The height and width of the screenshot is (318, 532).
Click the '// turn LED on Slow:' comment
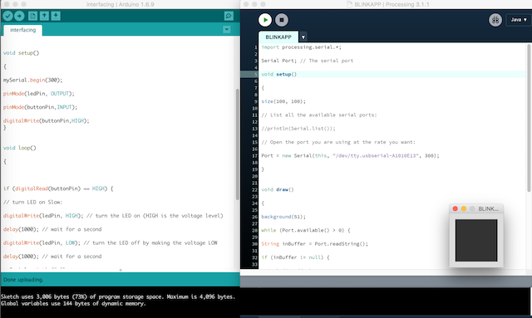(32, 202)
